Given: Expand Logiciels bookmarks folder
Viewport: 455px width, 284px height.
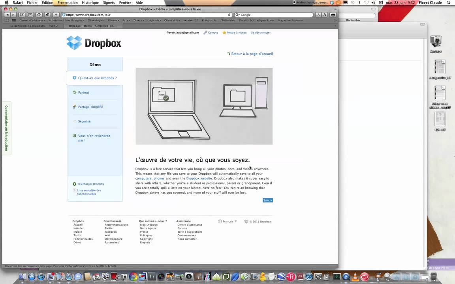Looking at the screenshot, I should pos(154,20).
